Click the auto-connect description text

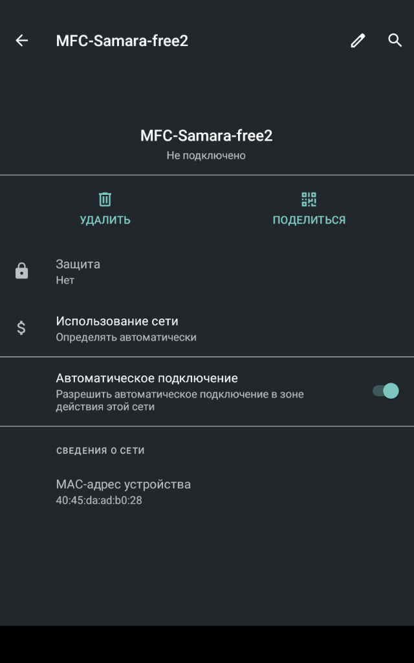coord(179,400)
